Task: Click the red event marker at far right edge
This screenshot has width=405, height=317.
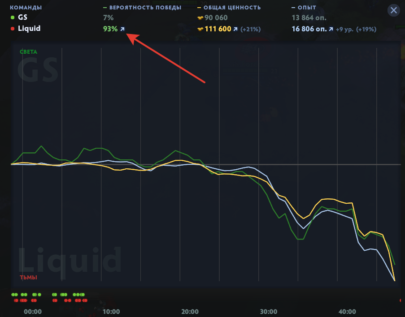Action: click(401, 300)
